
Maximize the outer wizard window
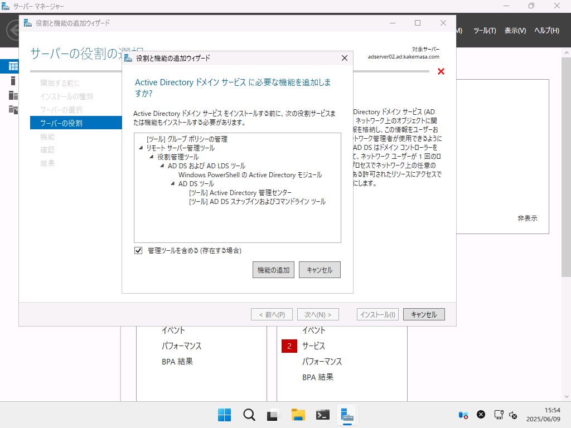418,23
